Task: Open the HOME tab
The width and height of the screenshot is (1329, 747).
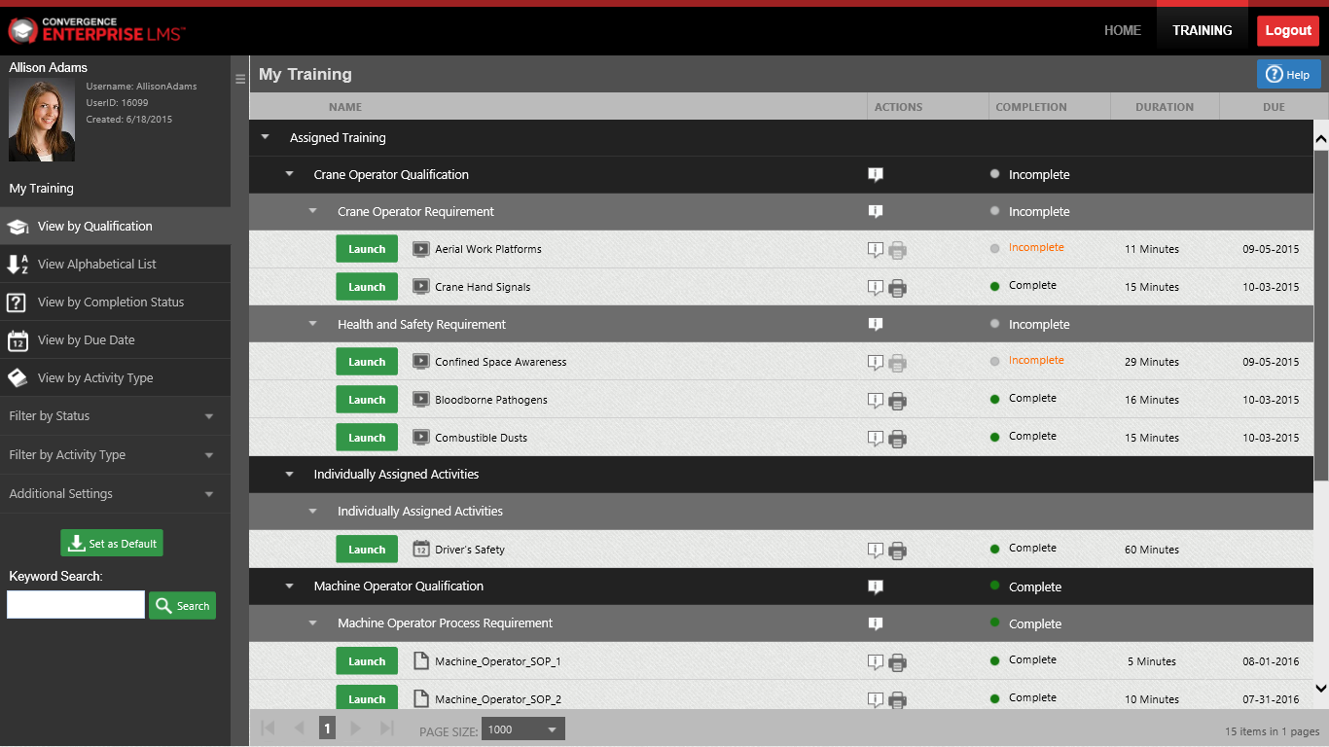Action: click(x=1122, y=30)
